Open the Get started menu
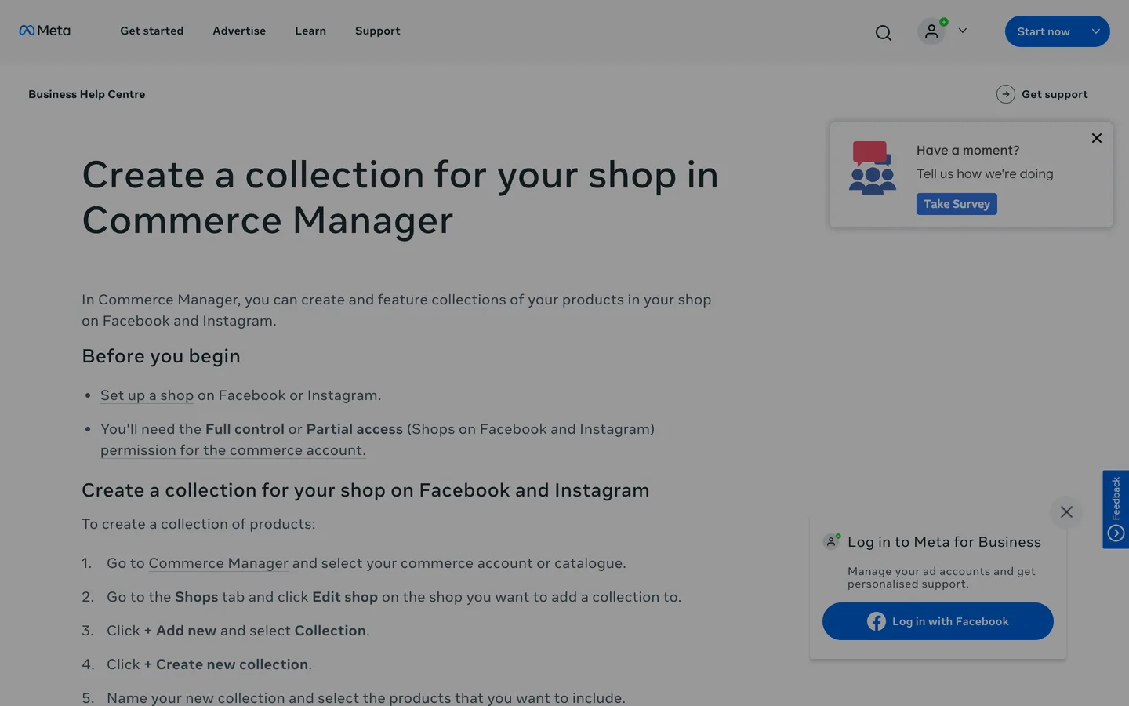1129x706 pixels. (151, 31)
